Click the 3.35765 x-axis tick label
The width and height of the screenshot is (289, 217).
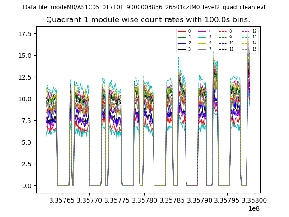[x=62, y=200]
